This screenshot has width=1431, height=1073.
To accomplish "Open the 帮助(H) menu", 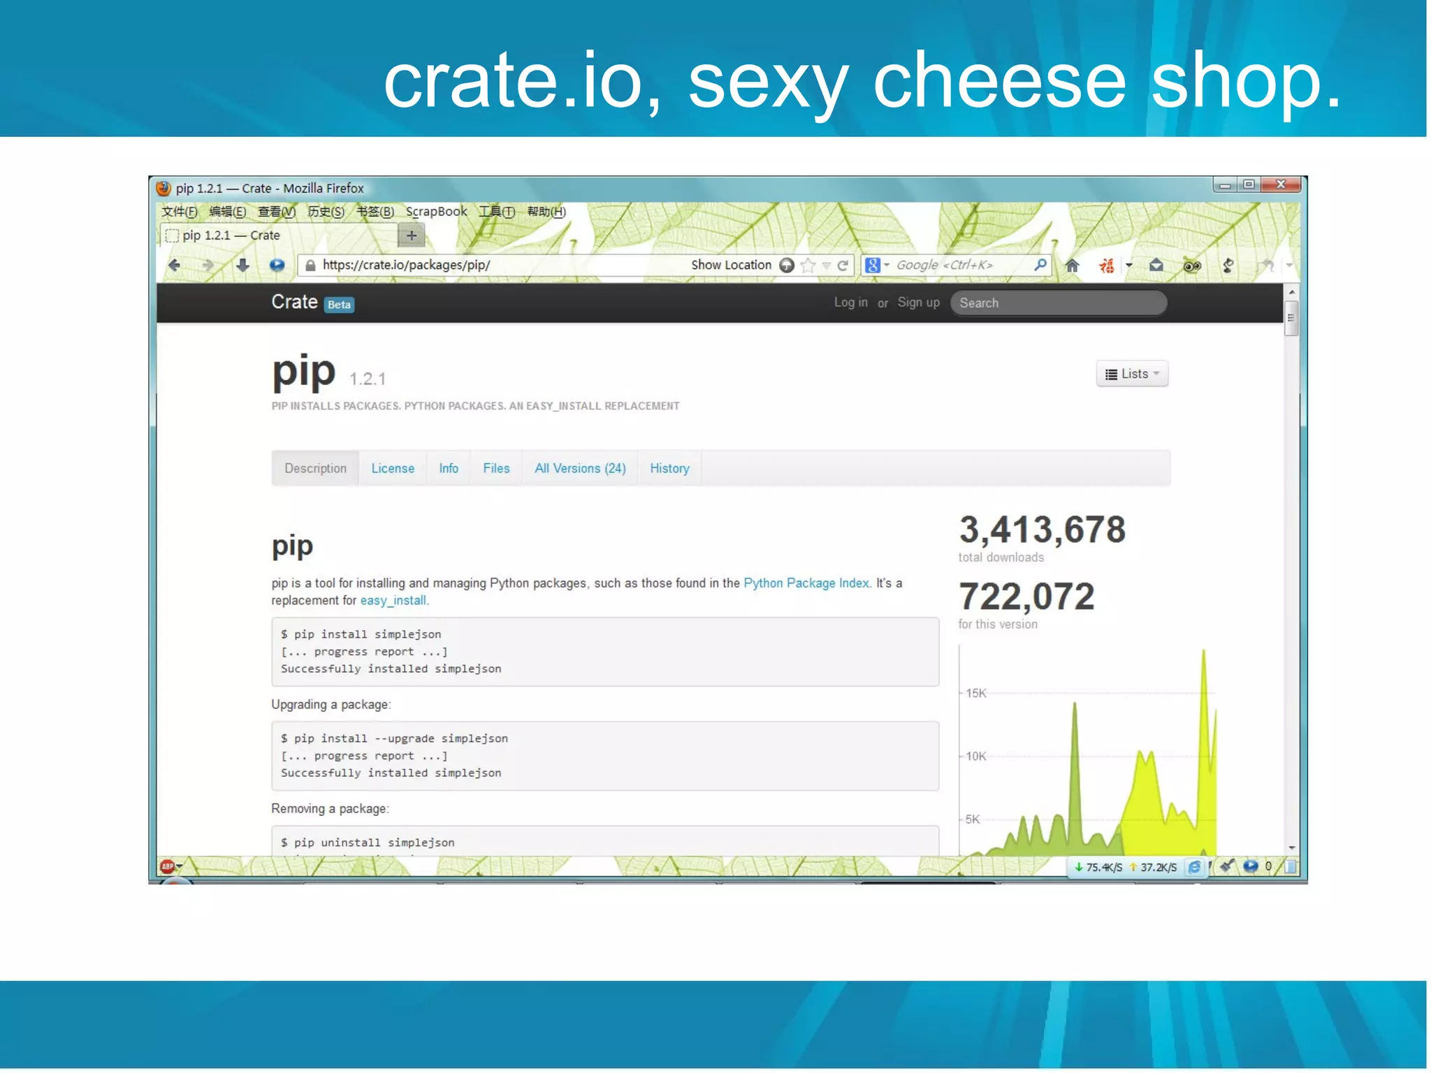I will coord(546,212).
